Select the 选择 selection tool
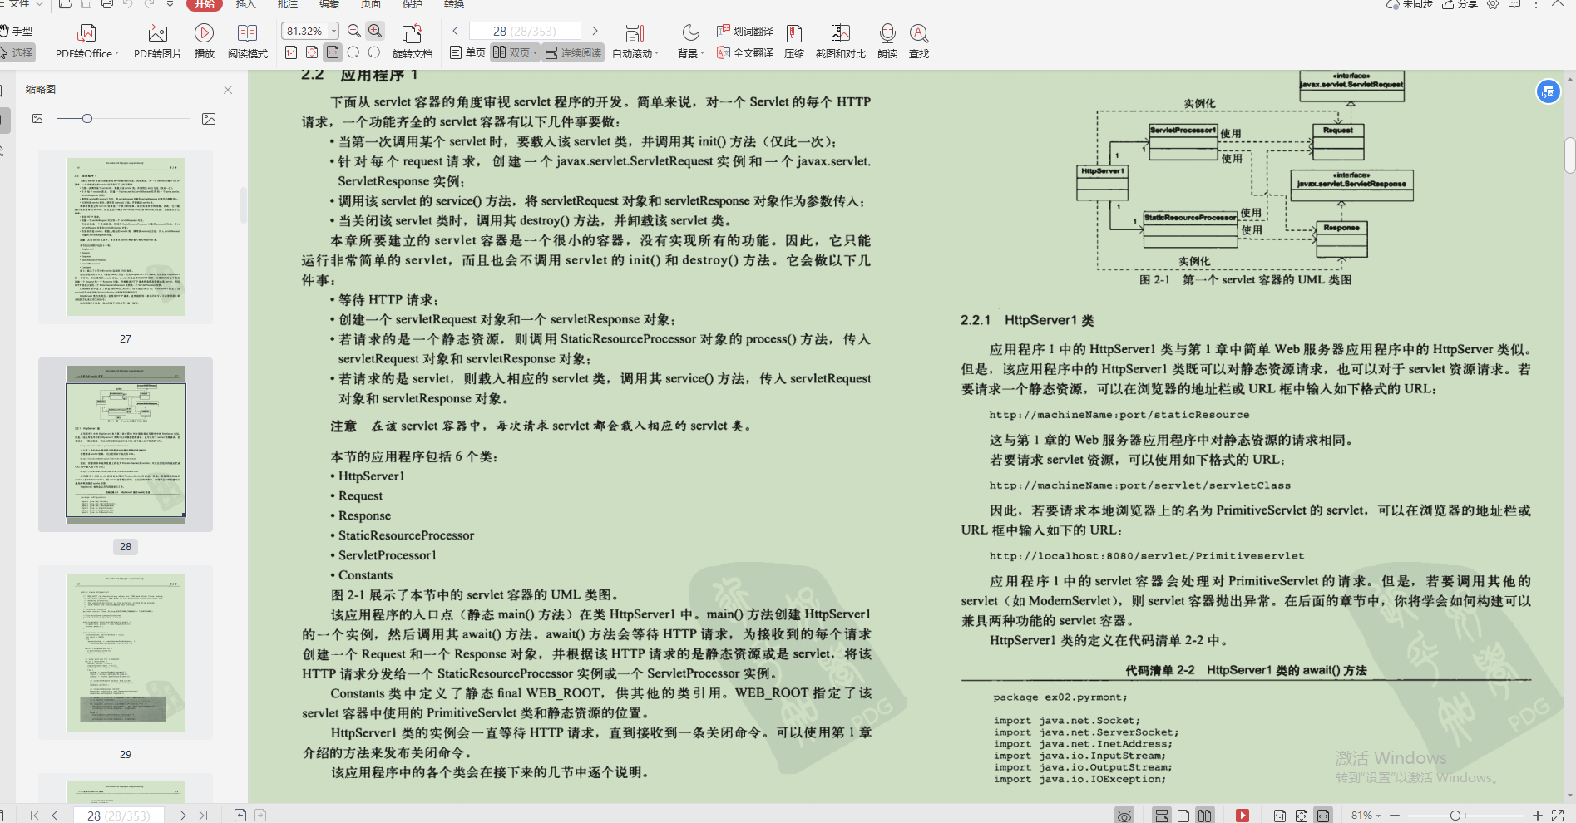Screen dimensions: 1576x823 pyautogui.click(x=17, y=52)
